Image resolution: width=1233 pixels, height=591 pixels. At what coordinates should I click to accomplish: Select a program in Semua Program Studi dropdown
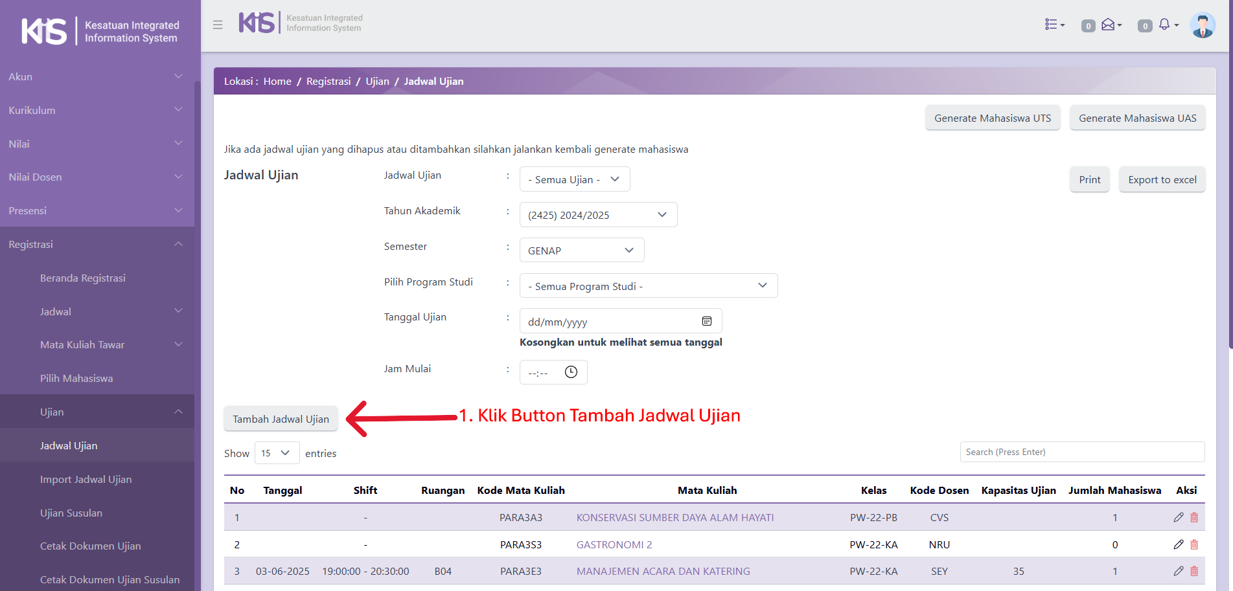point(648,286)
